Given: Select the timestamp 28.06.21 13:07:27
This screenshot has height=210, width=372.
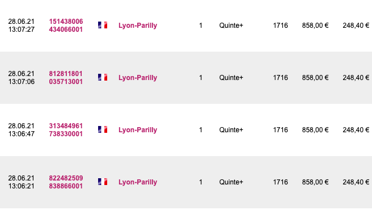Looking at the screenshot, I should pyautogui.click(x=22, y=26).
